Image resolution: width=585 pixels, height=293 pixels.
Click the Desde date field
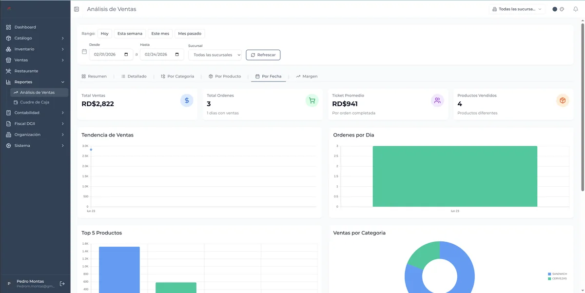click(111, 55)
